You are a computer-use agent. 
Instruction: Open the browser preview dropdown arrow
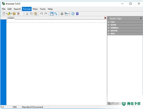coord(69,14)
